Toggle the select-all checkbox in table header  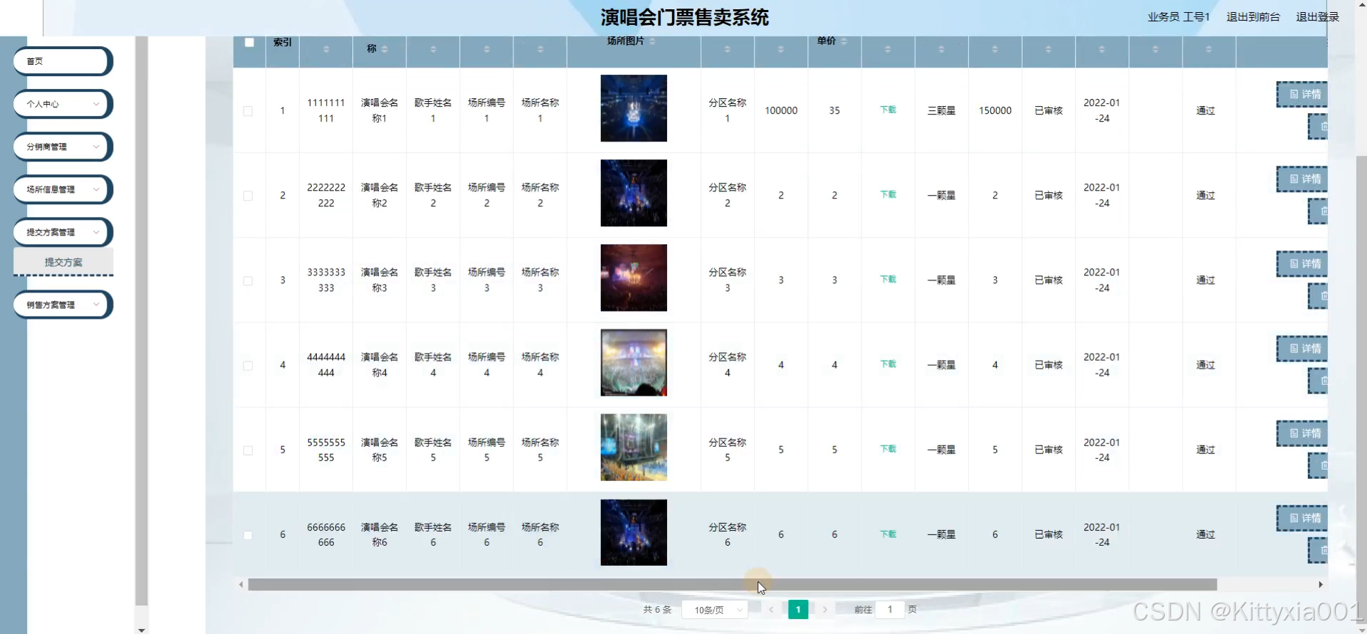click(249, 43)
